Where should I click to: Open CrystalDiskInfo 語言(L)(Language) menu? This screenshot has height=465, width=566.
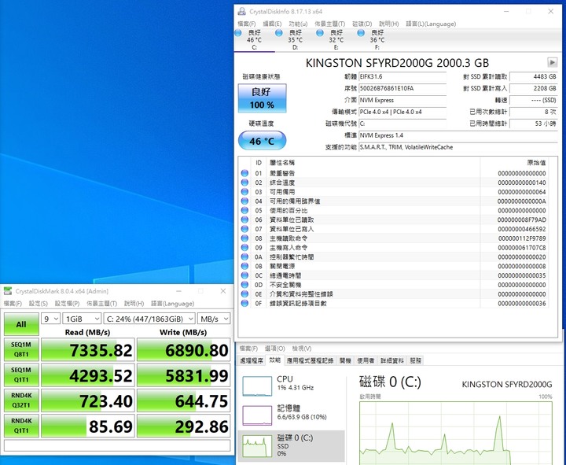tap(431, 24)
